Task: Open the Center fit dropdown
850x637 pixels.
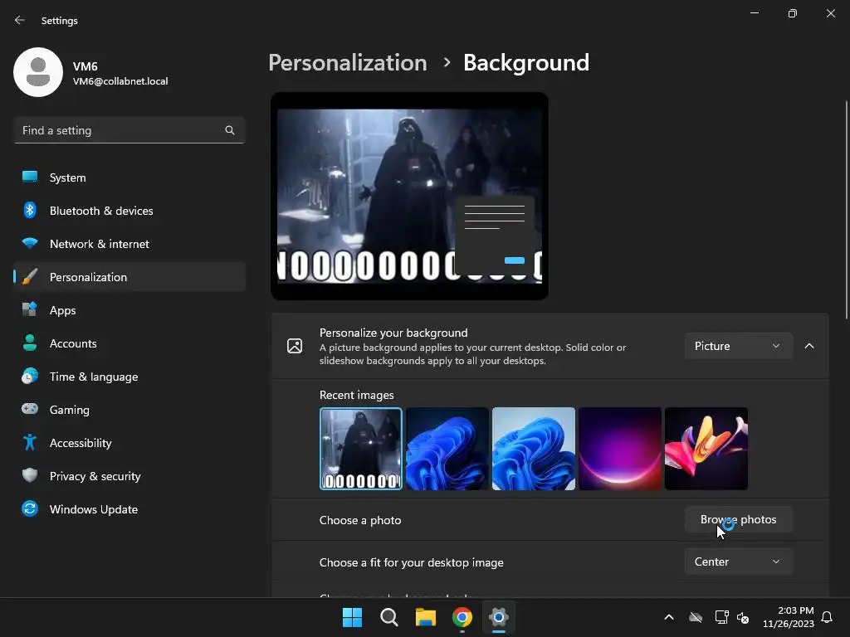Action: [738, 562]
